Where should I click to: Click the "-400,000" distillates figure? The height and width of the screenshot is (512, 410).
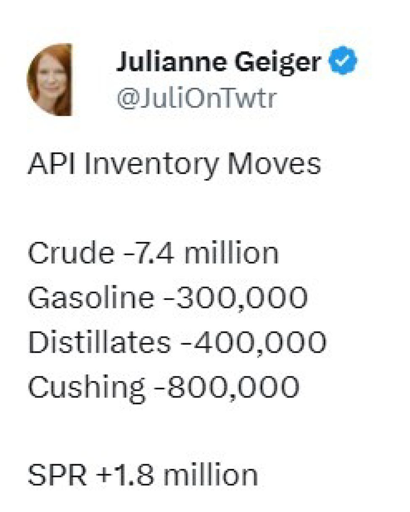253,342
